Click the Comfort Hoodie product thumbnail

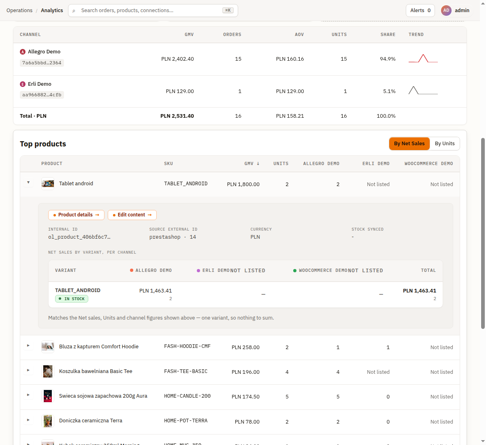[48, 347]
